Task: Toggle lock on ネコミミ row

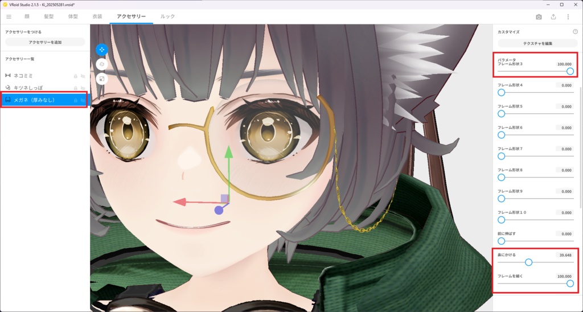Action: coord(76,76)
